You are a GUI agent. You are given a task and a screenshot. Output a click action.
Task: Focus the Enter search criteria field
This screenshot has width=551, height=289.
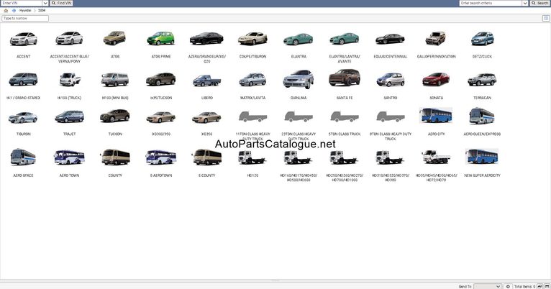[x=491, y=3]
